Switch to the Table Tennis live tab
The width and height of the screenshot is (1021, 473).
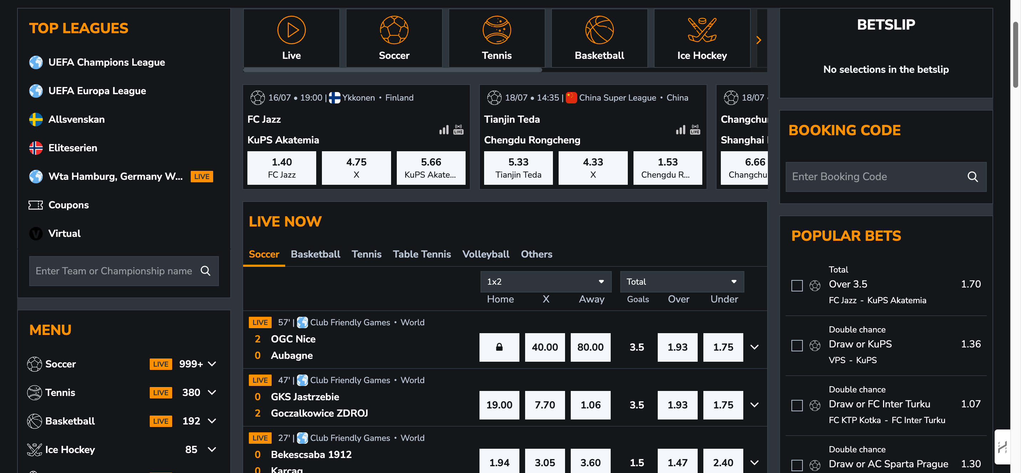(x=421, y=254)
